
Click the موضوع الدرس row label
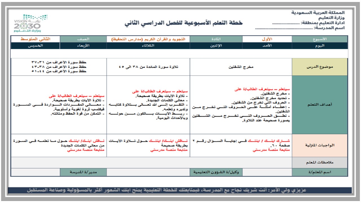pyautogui.click(x=320, y=67)
